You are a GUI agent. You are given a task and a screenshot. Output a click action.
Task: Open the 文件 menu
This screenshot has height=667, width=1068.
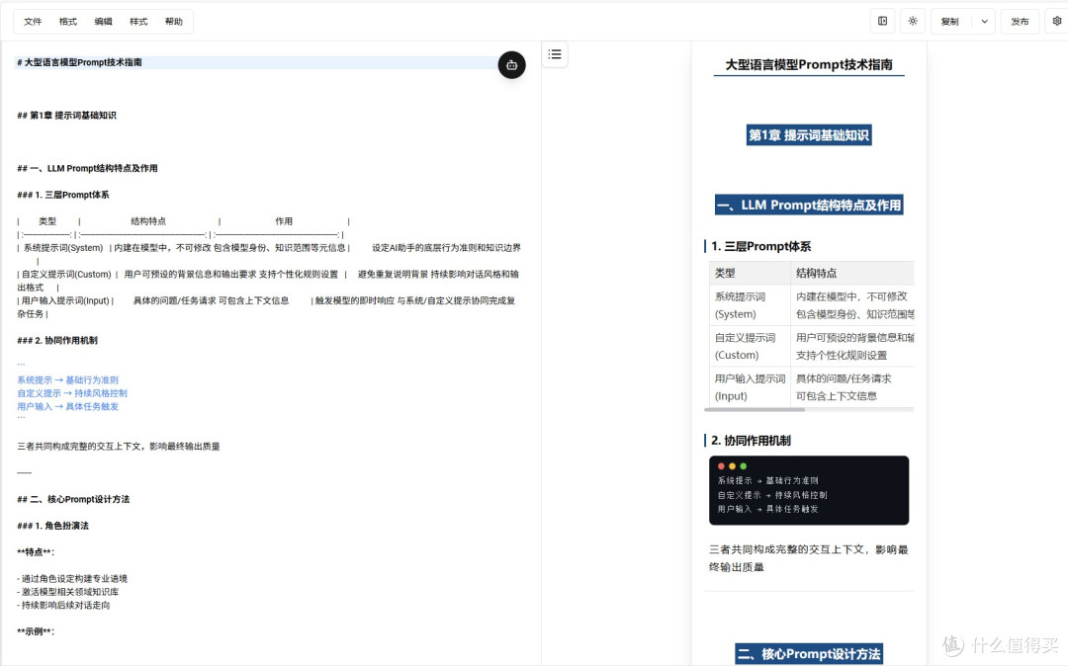(33, 22)
